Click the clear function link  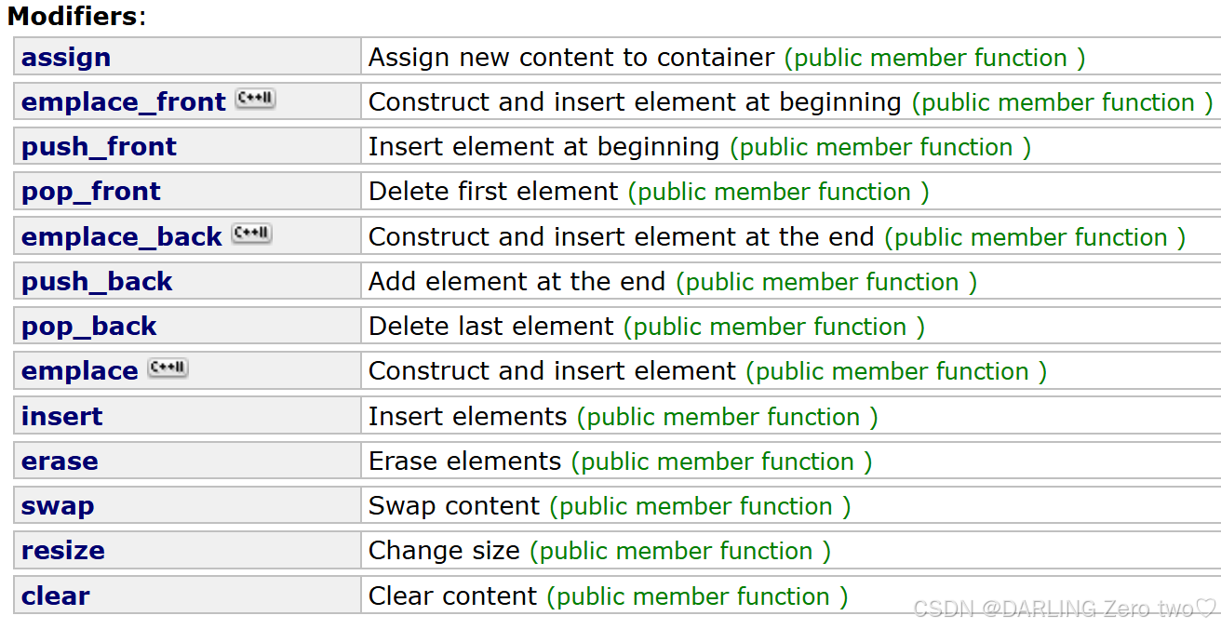[56, 596]
